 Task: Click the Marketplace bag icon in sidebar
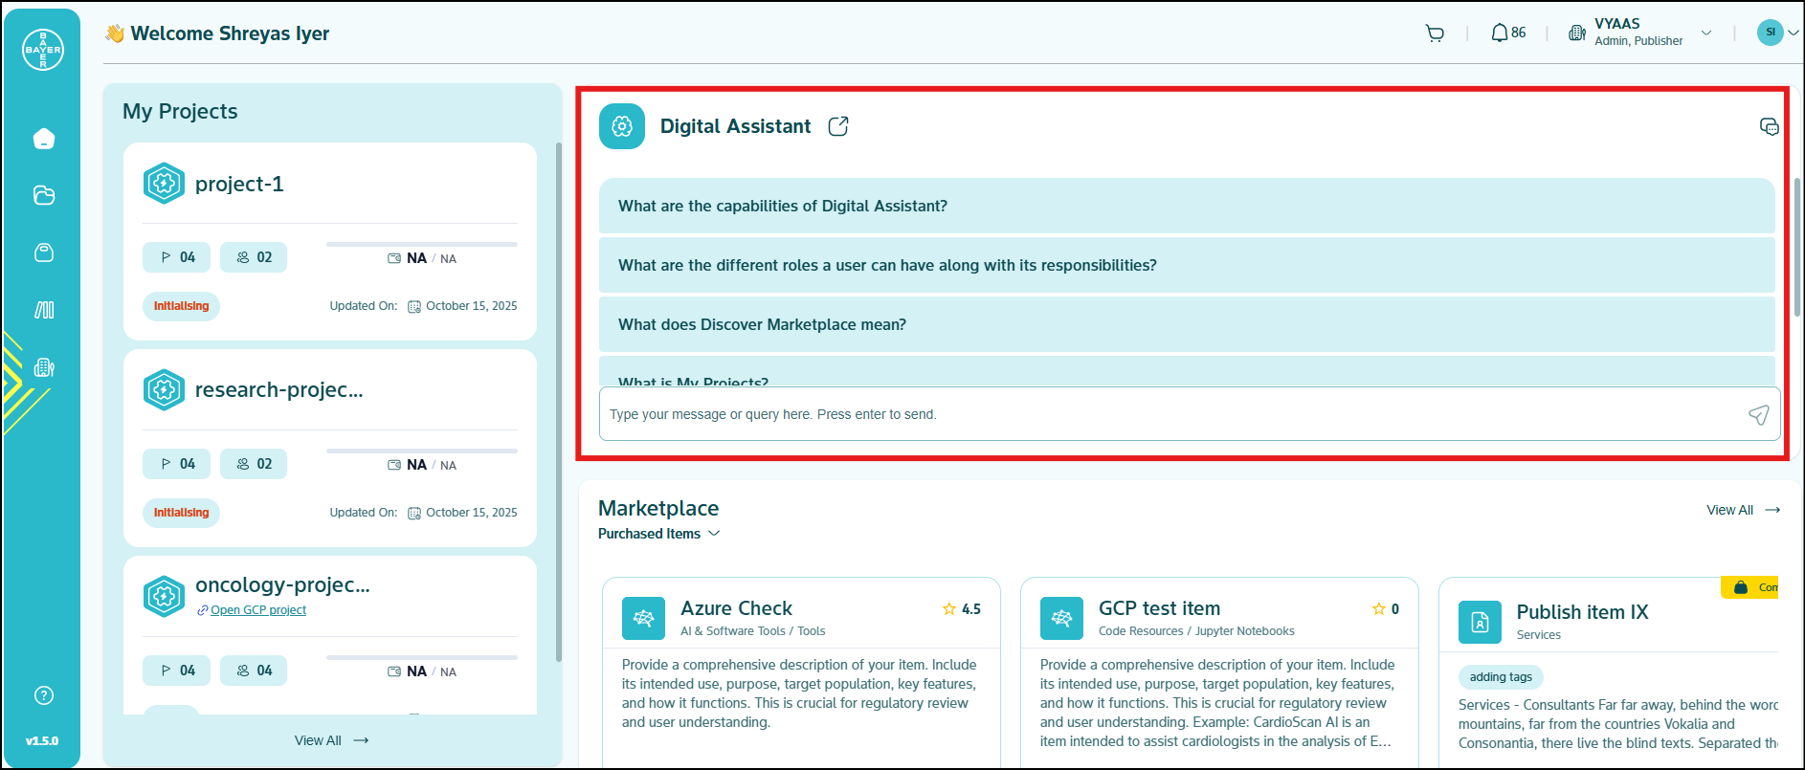(43, 253)
